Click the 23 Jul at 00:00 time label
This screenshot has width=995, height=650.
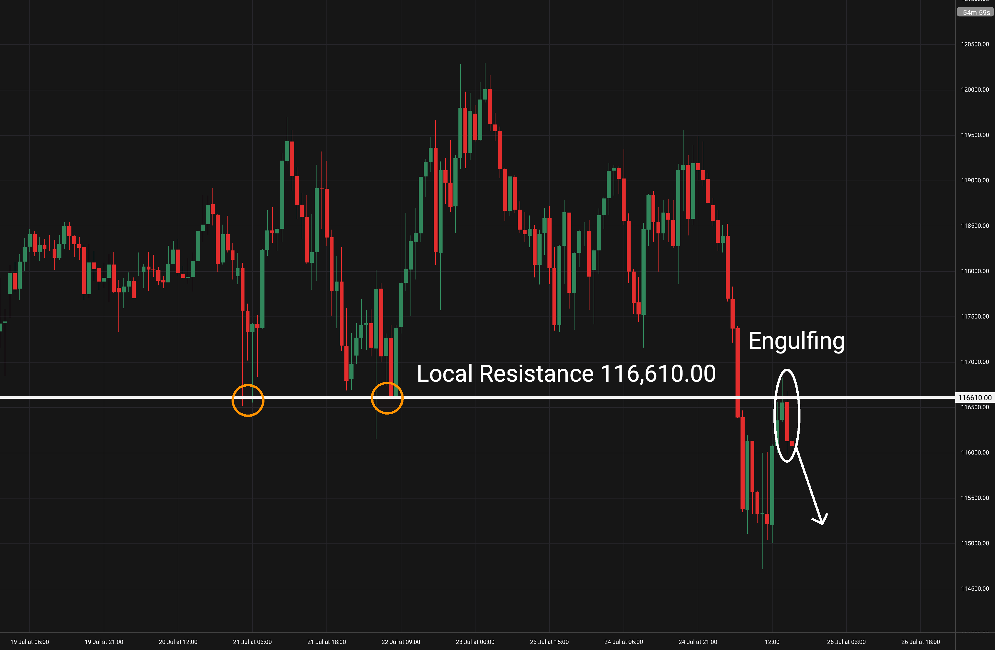pos(475,642)
